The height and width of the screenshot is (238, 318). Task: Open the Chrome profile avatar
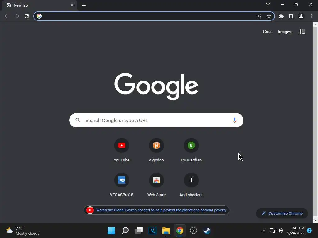pyautogui.click(x=301, y=16)
